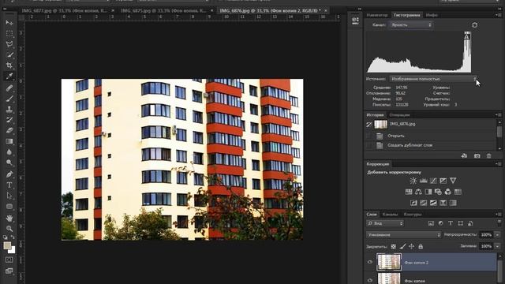Change screen mode from the toolbox
The width and height of the screenshot is (505, 284).
pos(9,271)
